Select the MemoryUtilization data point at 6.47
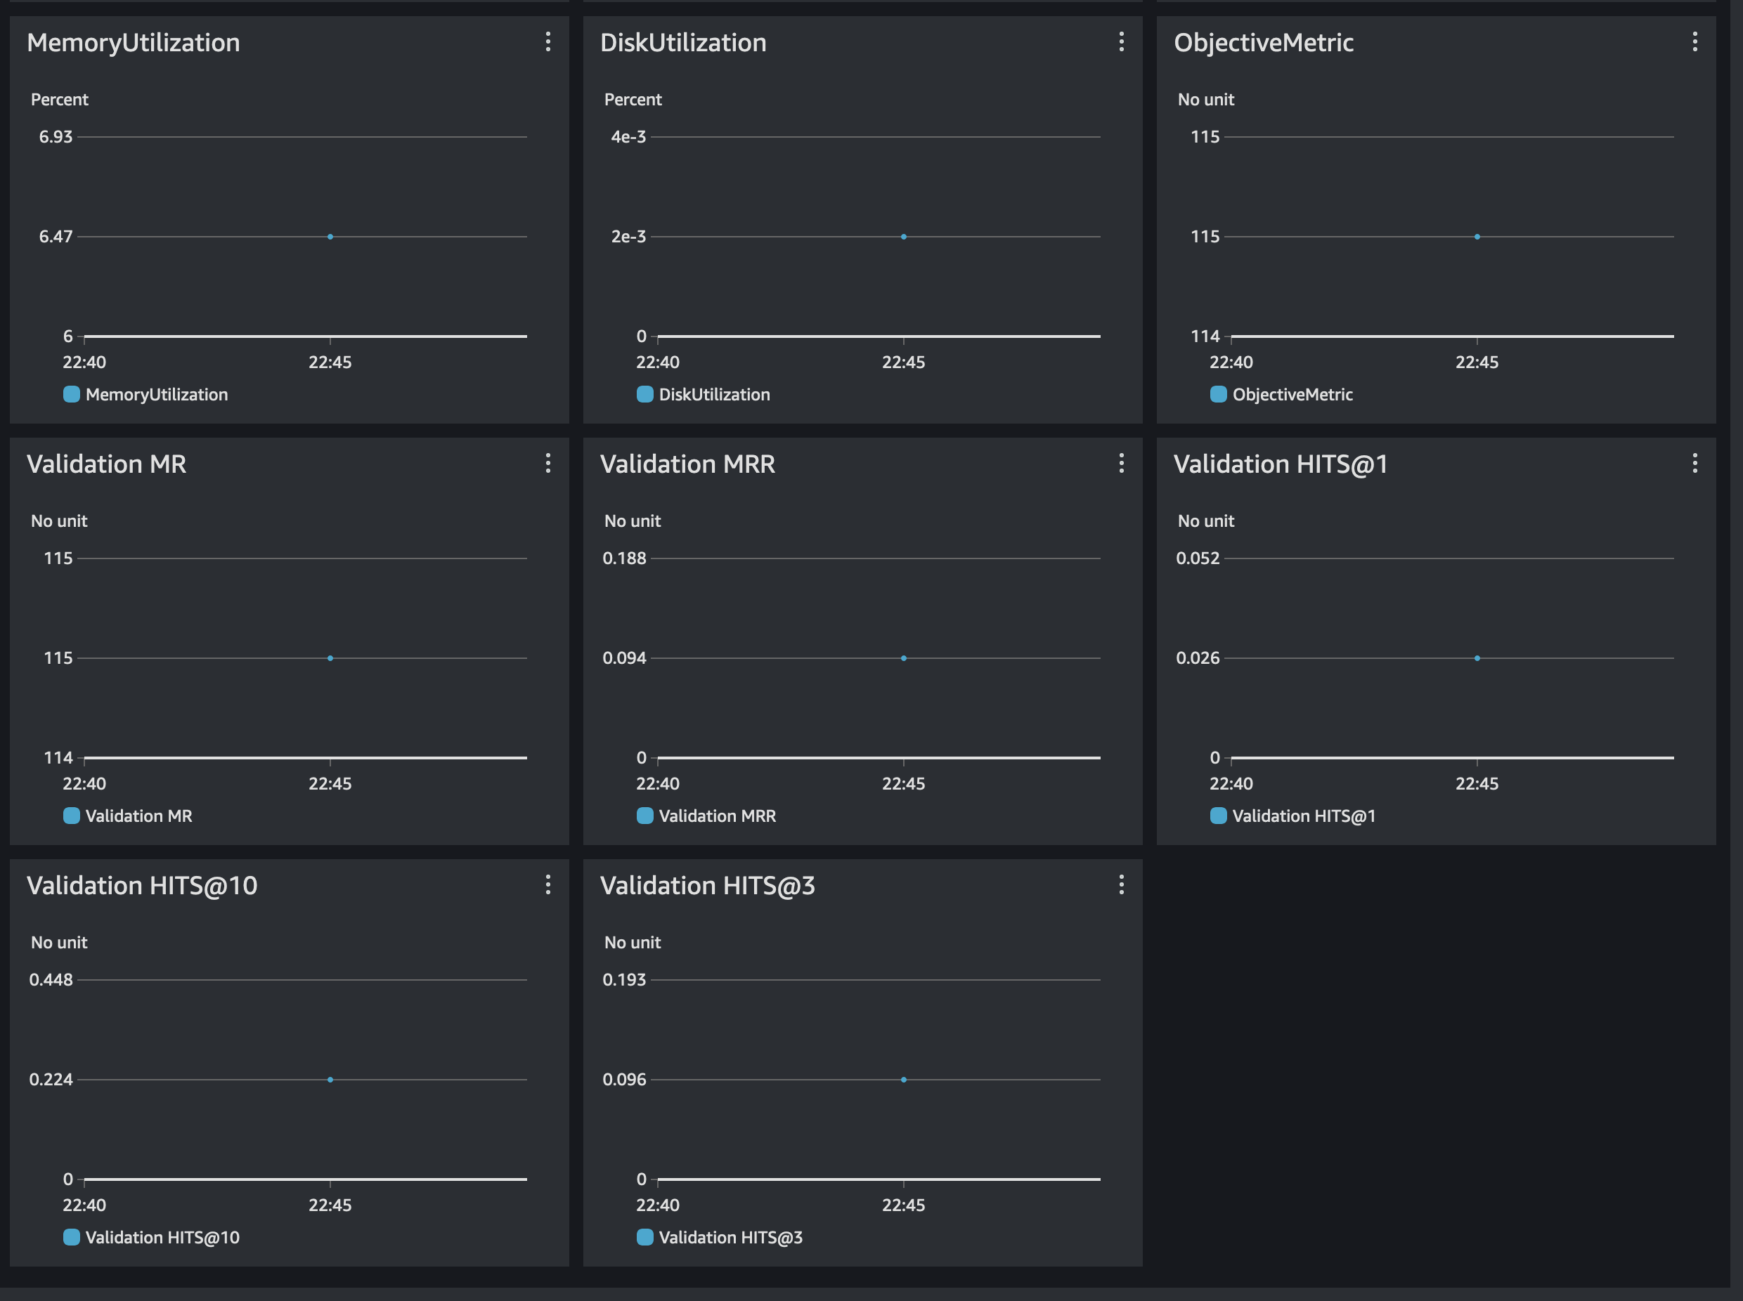The height and width of the screenshot is (1301, 1743). [330, 236]
